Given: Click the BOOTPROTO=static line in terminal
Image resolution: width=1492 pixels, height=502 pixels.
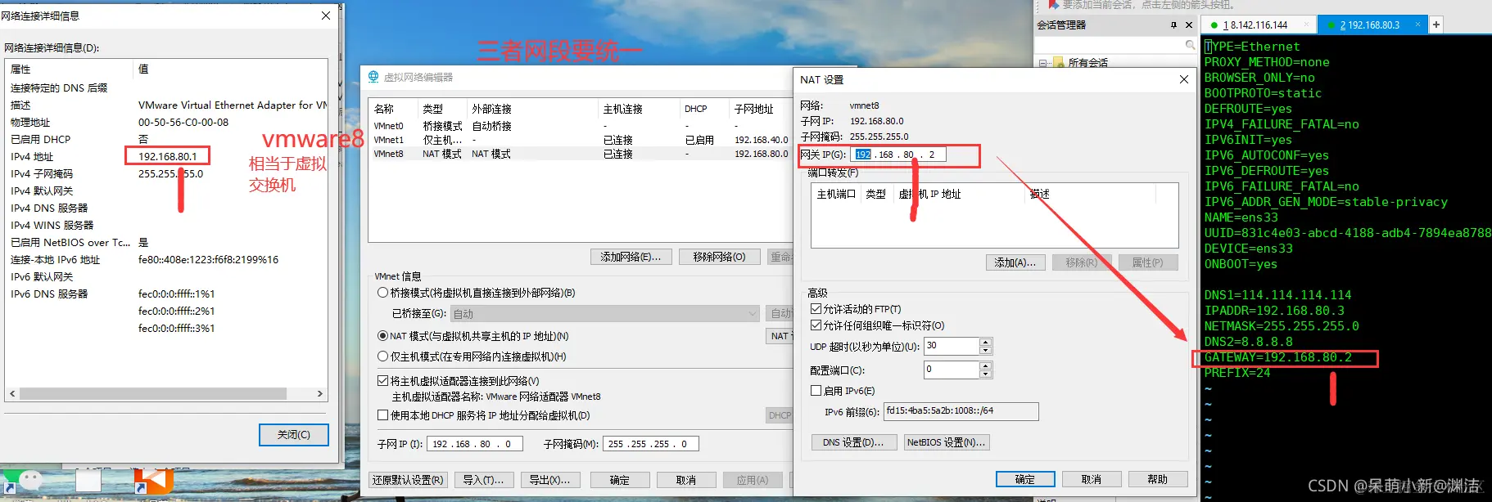Looking at the screenshot, I should pos(1264,93).
